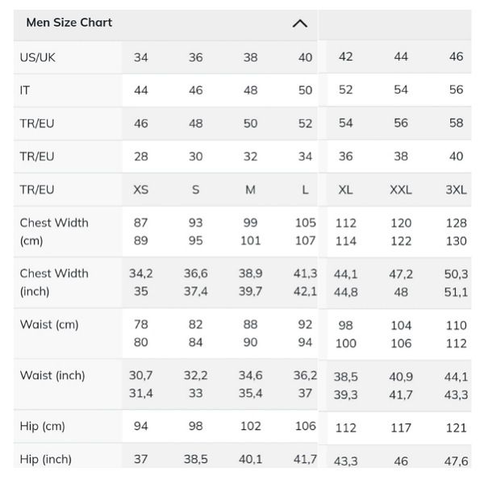Click the Hip (cm) row label
The width and height of the screenshot is (484, 484).
tap(42, 426)
